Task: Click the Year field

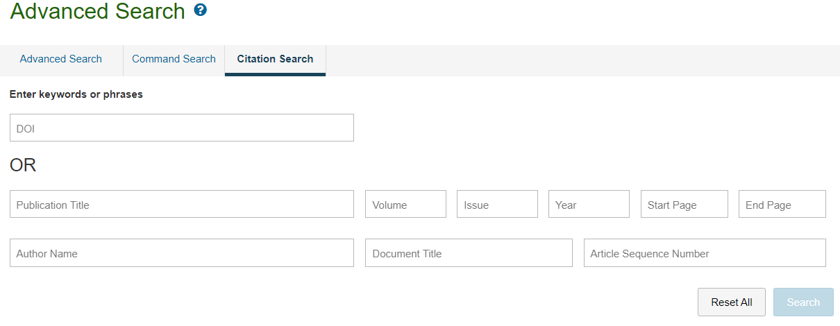Action: 589,204
